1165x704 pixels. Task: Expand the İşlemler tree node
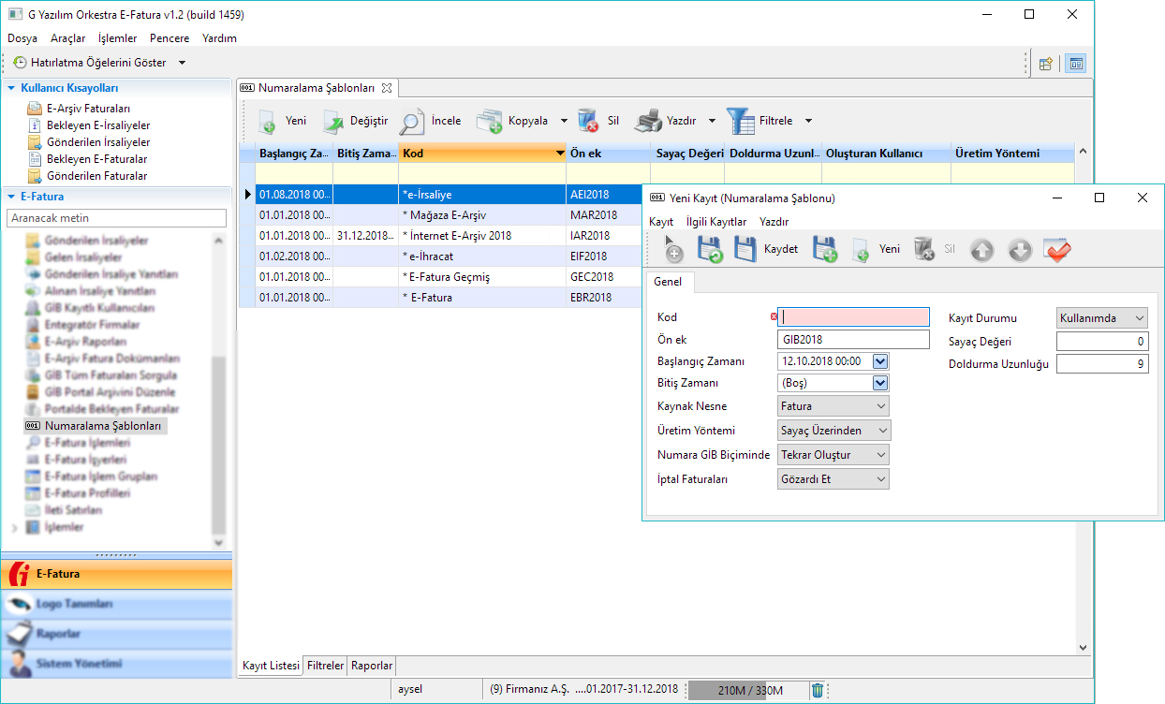[14, 528]
